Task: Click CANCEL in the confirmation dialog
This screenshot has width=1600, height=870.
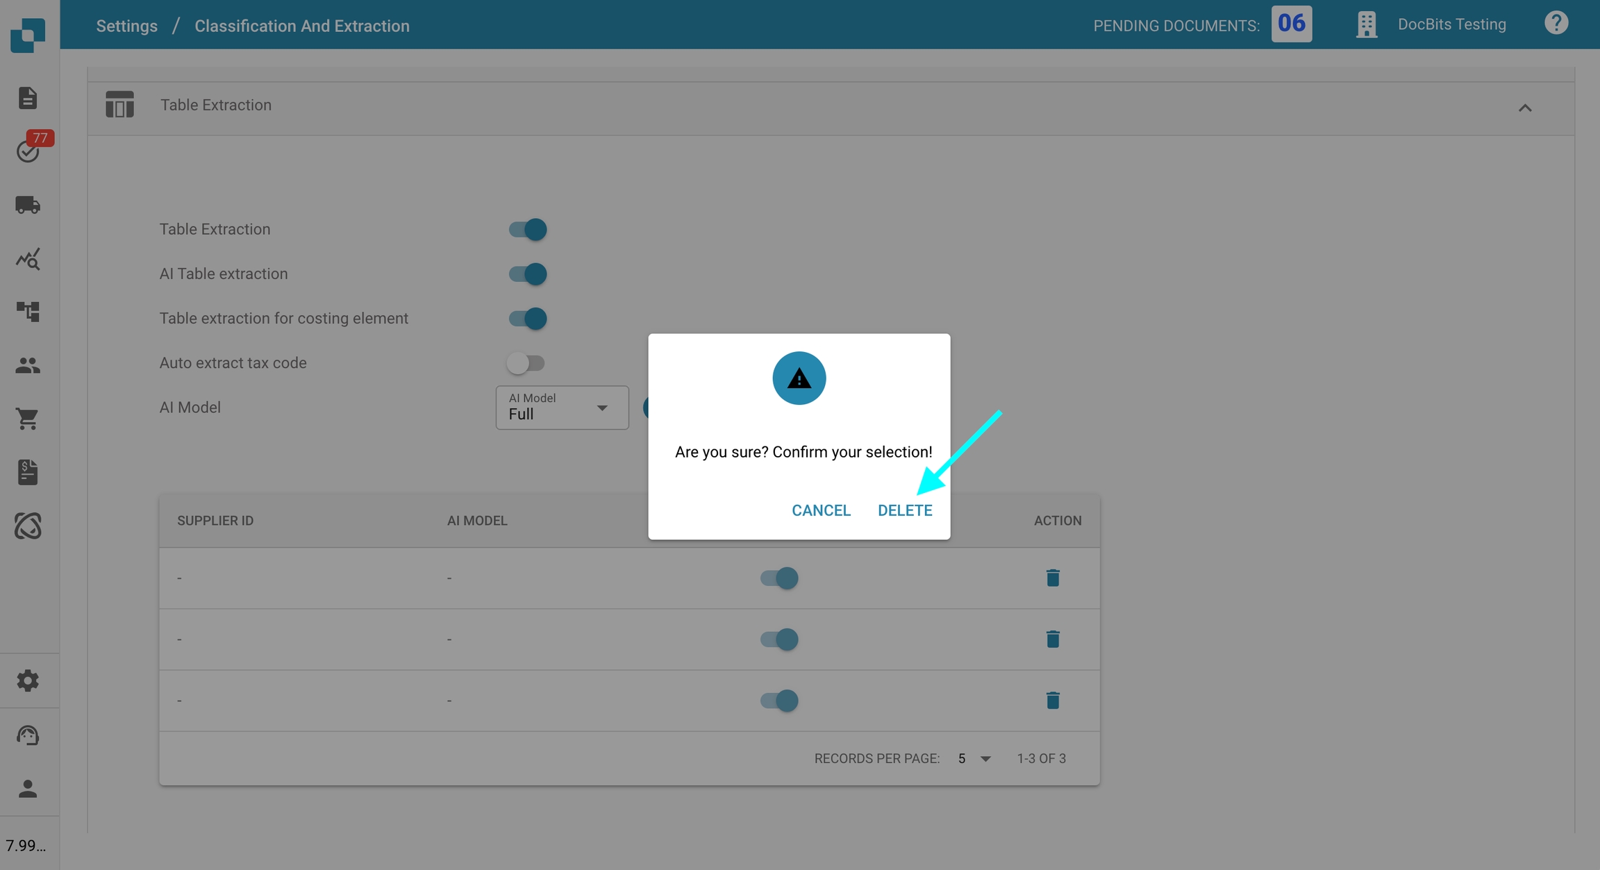Action: 821,510
